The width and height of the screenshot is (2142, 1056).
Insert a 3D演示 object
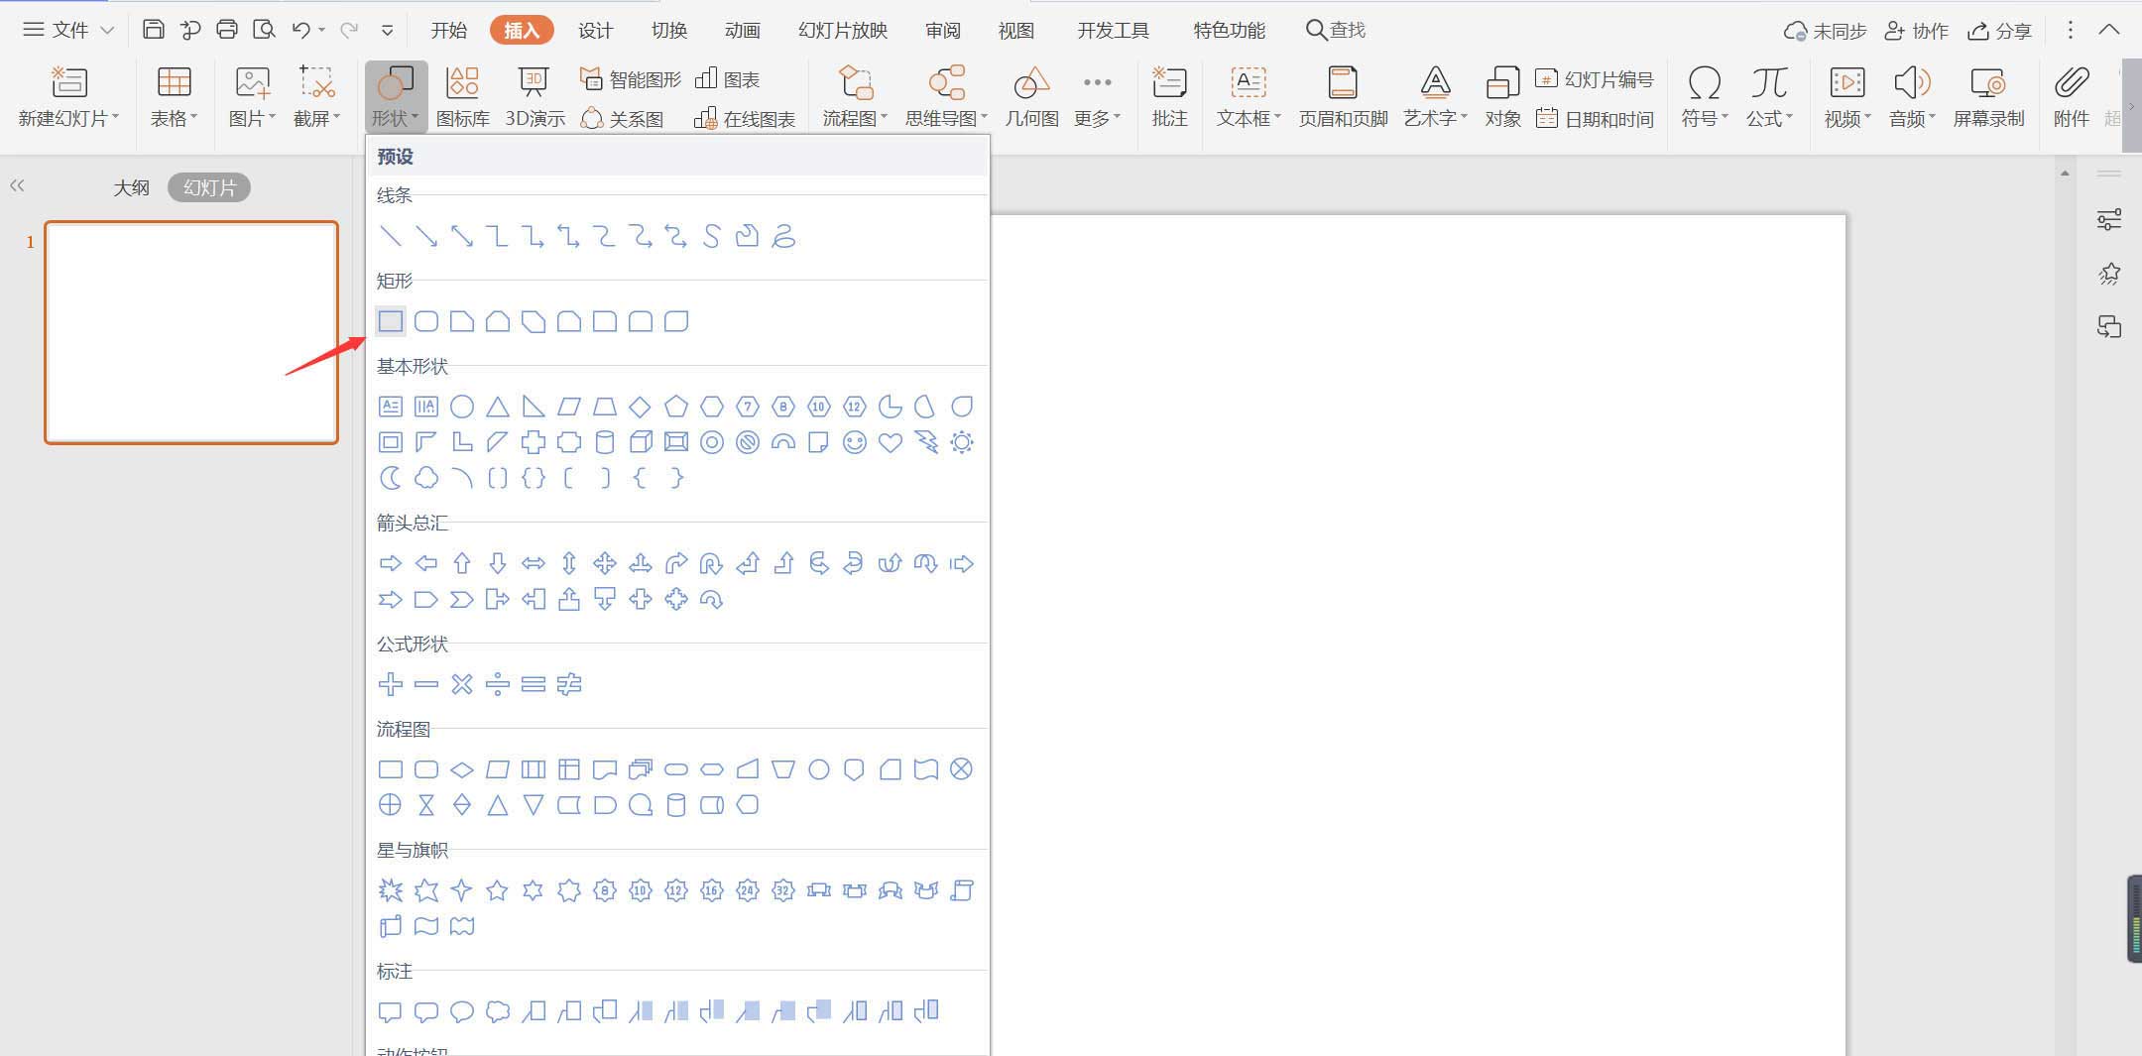[x=535, y=97]
